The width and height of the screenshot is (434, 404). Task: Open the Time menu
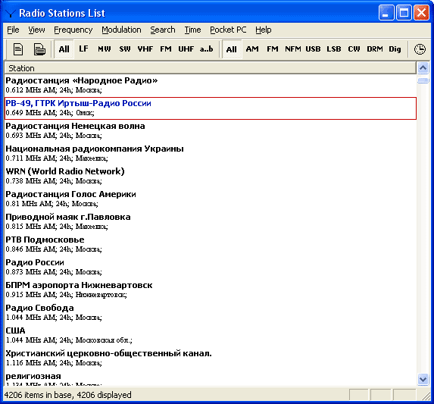(x=192, y=30)
